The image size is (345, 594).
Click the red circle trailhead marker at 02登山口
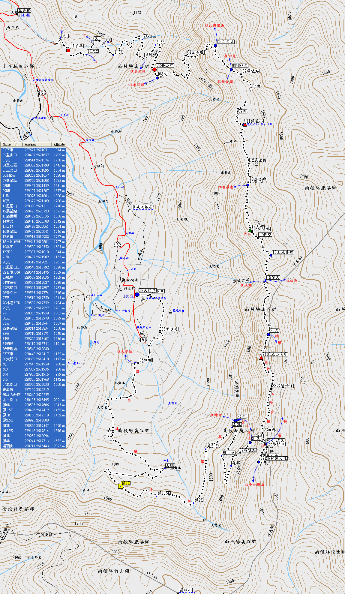click(154, 70)
